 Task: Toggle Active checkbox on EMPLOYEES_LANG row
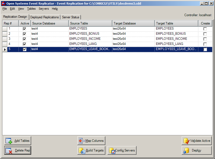click(24, 44)
